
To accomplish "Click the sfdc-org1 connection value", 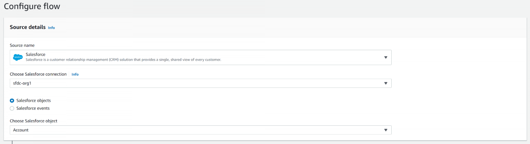I will (x=20, y=83).
